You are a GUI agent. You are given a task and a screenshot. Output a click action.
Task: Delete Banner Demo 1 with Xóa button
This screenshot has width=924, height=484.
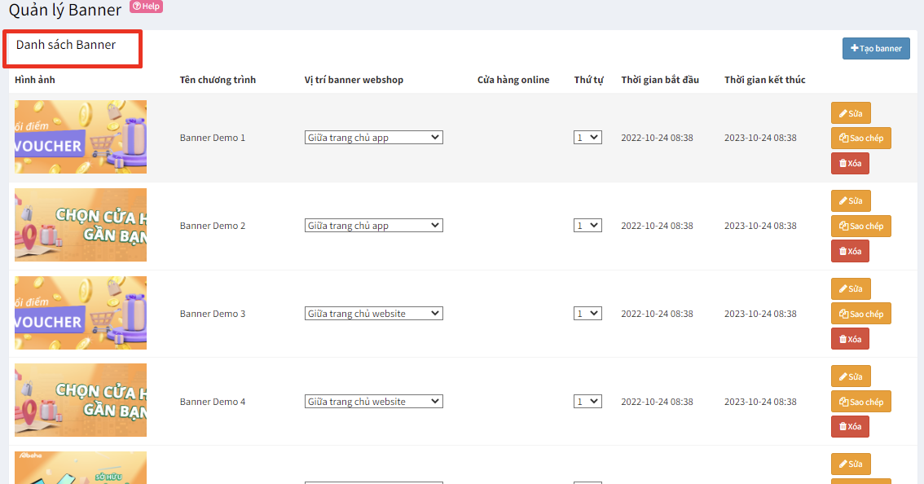[x=850, y=164]
